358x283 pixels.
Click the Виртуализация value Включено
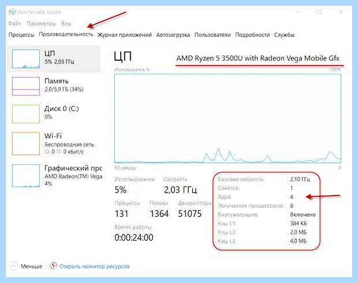coord(303,215)
